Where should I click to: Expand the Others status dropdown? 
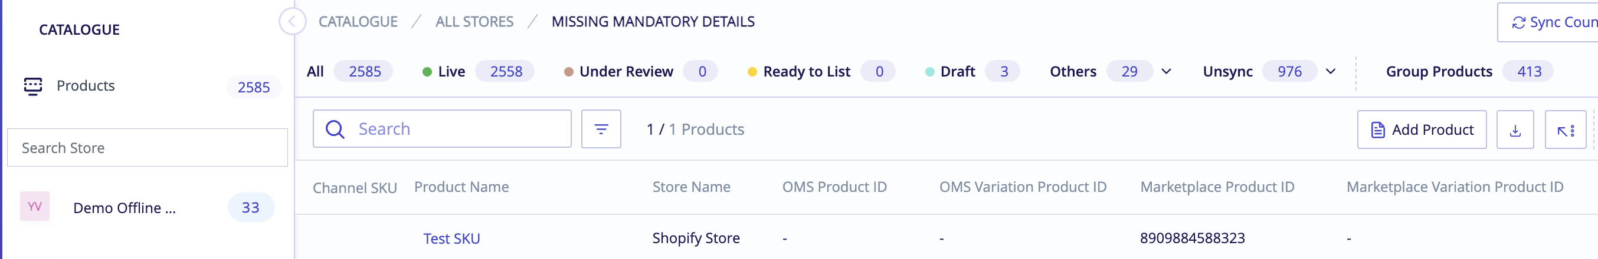point(1165,72)
